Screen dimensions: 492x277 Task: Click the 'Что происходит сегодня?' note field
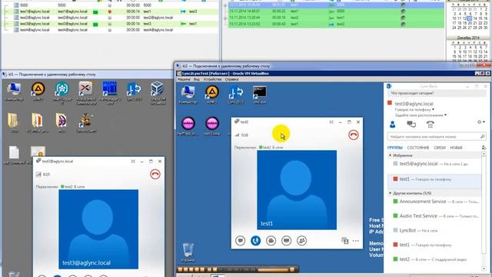[436, 93]
